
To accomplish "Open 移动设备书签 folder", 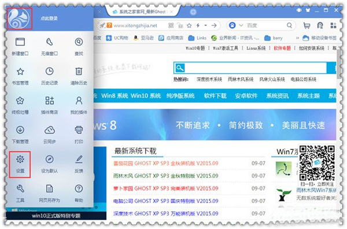I will point(319,38).
